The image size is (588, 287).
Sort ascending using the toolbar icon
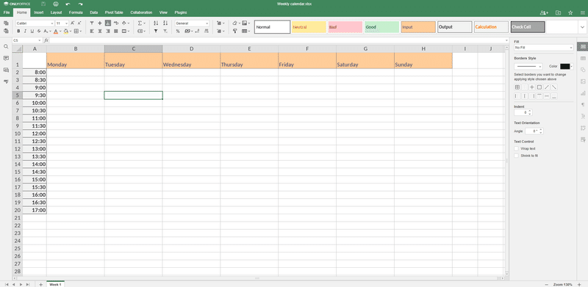[156, 23]
